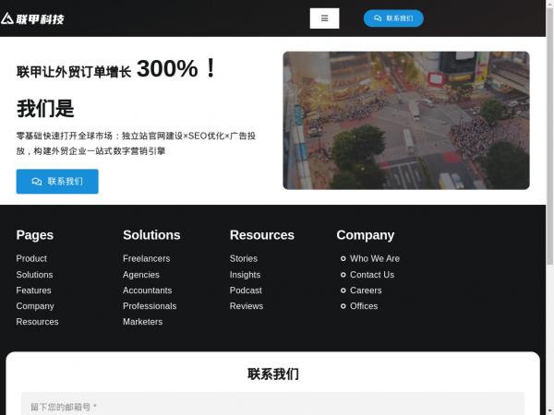This screenshot has height=415, width=554.
Task: Open Accountants under Solutions
Action: pos(148,290)
